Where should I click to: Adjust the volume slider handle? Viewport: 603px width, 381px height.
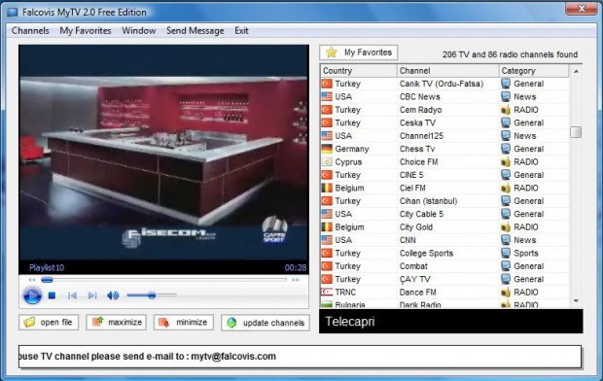pos(152,295)
